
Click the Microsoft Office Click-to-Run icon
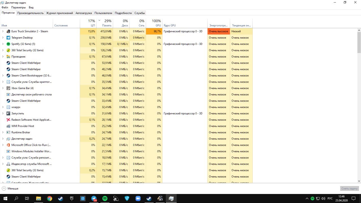coord(8,145)
